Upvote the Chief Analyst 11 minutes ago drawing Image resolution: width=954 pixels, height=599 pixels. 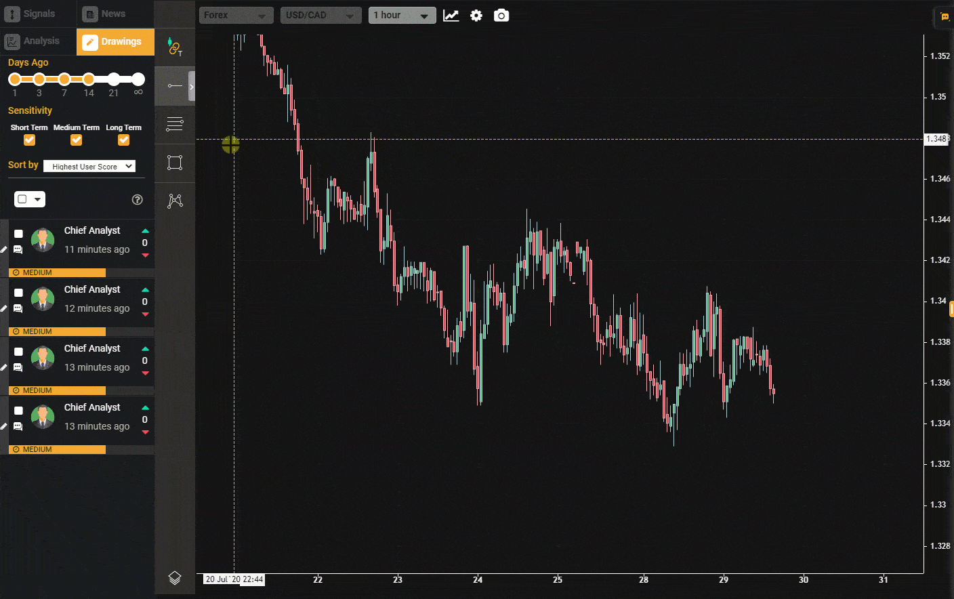pyautogui.click(x=145, y=231)
